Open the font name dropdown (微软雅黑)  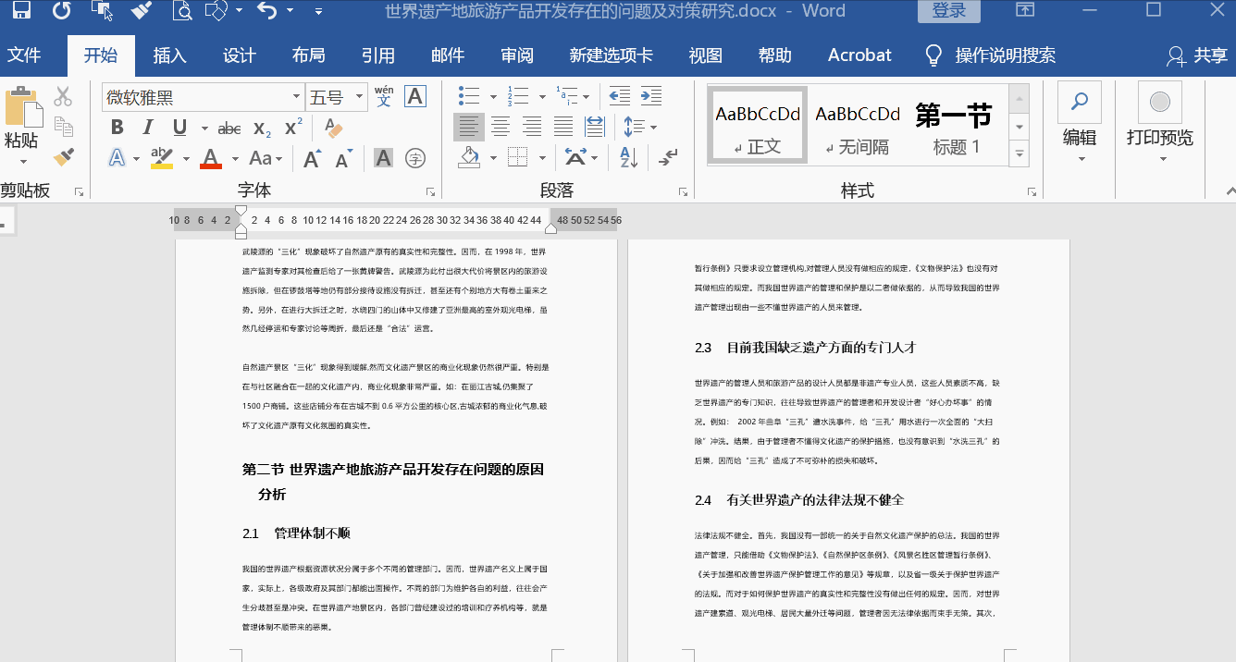(x=297, y=97)
